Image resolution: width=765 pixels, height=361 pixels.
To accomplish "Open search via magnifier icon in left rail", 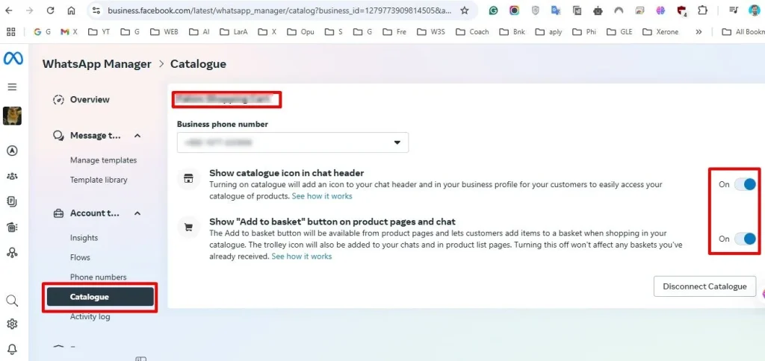I will coord(12,300).
